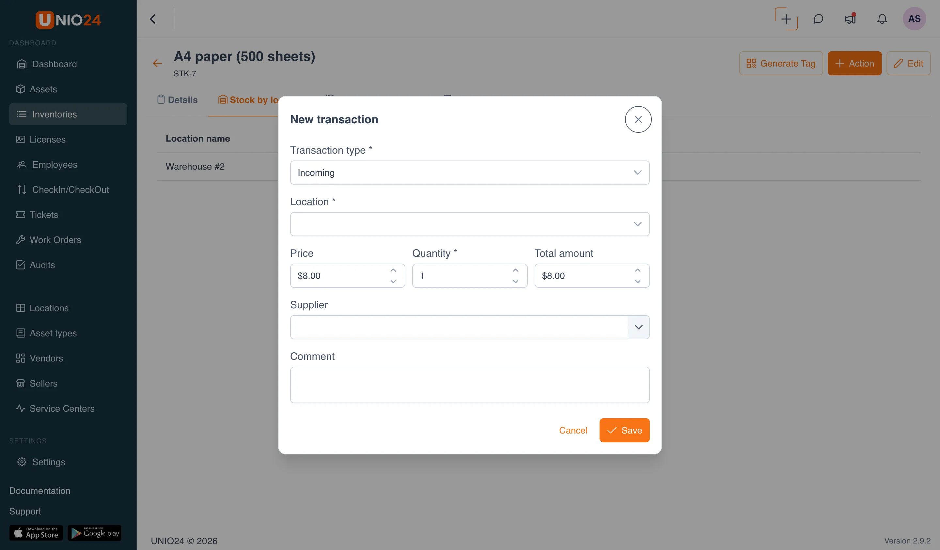Click the Edit button
Image resolution: width=940 pixels, height=550 pixels.
pos(908,63)
